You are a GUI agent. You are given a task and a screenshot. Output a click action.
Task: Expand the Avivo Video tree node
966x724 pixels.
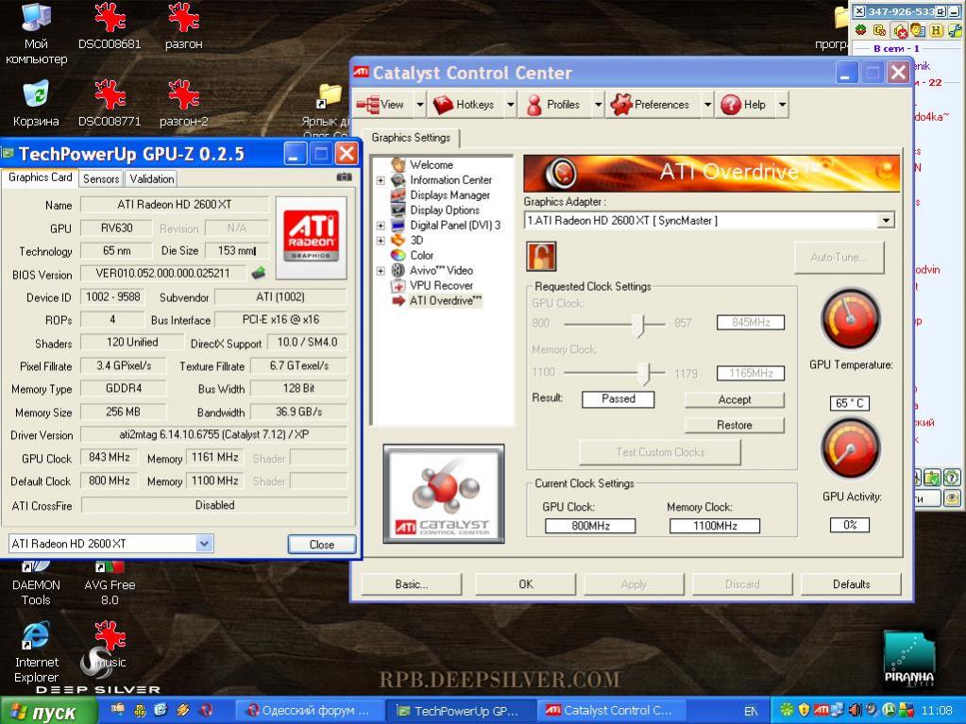(x=381, y=271)
